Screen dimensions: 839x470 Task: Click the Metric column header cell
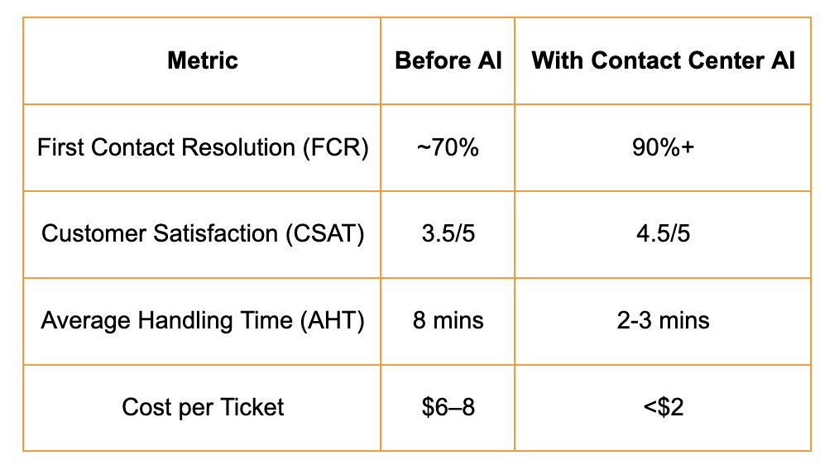[203, 60]
